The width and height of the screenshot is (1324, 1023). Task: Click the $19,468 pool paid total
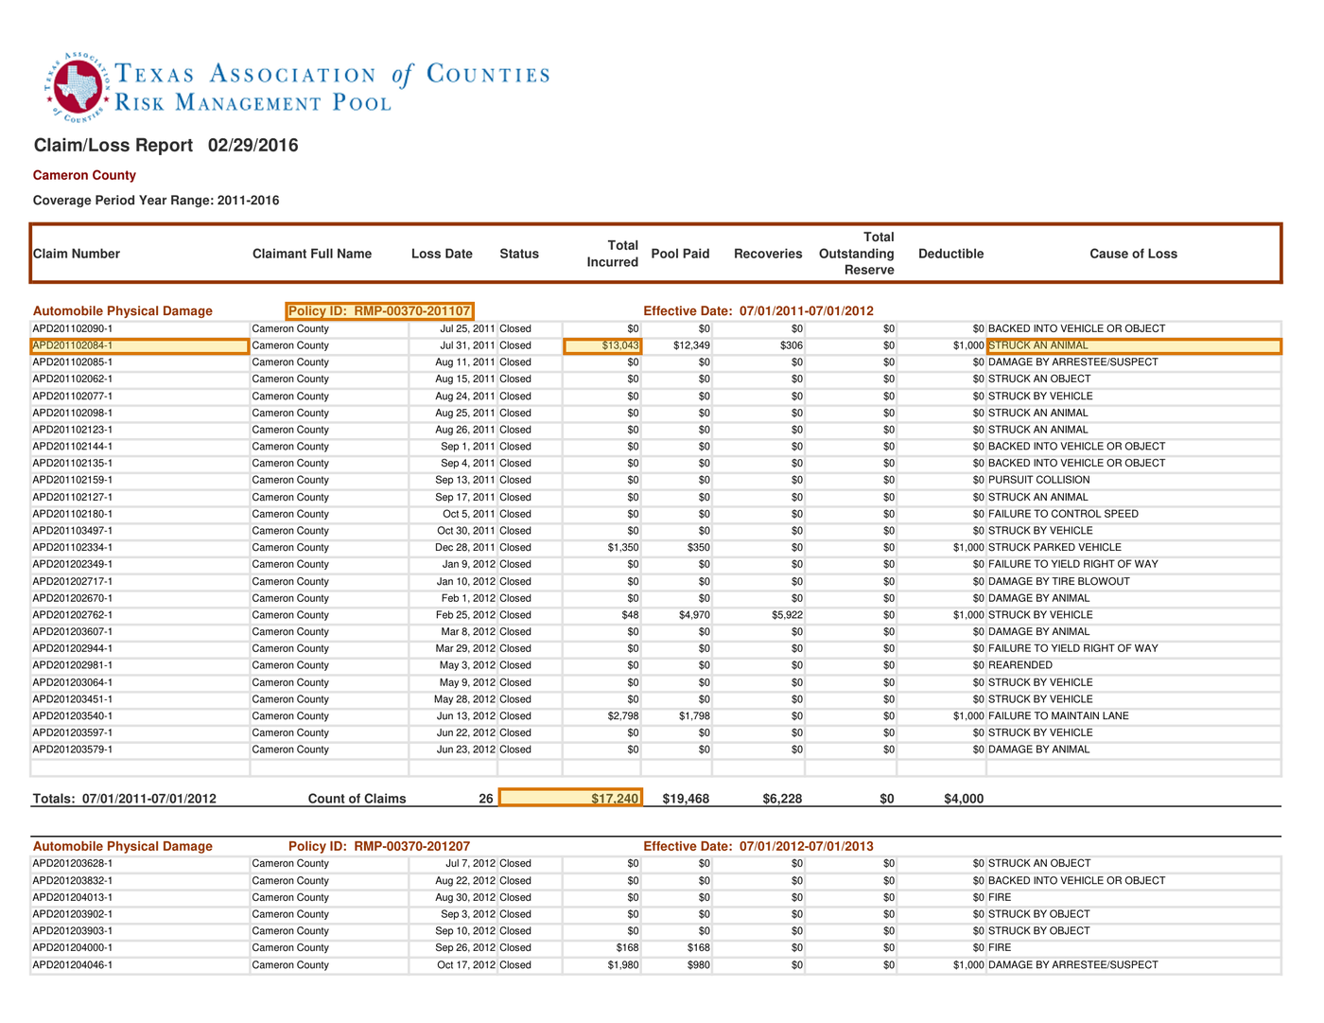686,799
